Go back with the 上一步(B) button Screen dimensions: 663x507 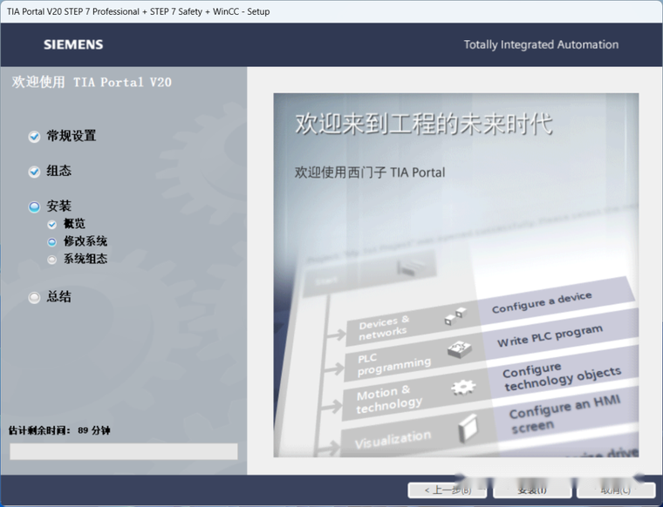point(448,490)
